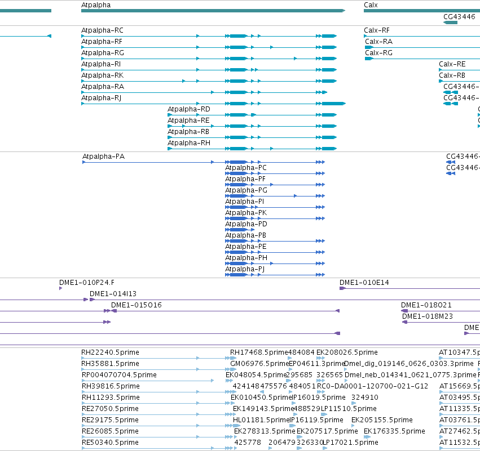The height and width of the screenshot is (451, 480).
Task: Select protein Atpalpha-PH label
Action: click(x=246, y=258)
